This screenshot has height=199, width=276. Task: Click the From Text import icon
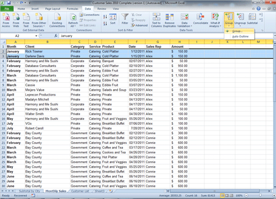click(26, 20)
